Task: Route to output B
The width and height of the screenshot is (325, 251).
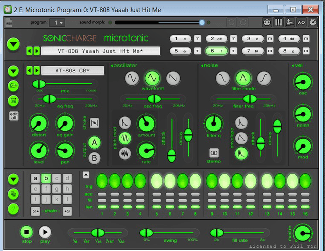Action: 94,158
